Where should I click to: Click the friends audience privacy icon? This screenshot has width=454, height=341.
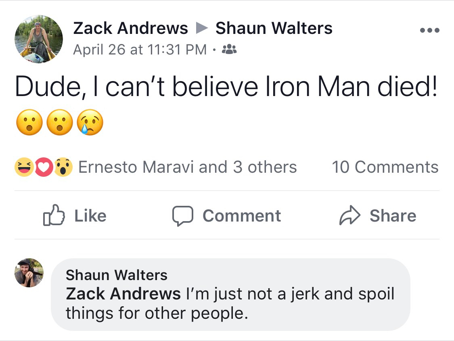(x=230, y=50)
